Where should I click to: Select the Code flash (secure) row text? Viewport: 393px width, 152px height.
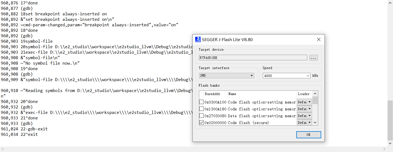[x=248, y=122]
